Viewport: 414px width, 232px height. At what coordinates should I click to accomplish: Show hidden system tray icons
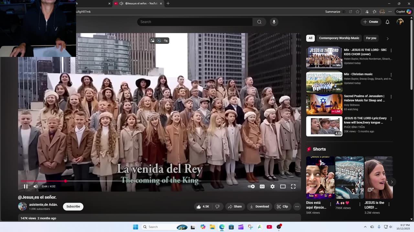365,227
